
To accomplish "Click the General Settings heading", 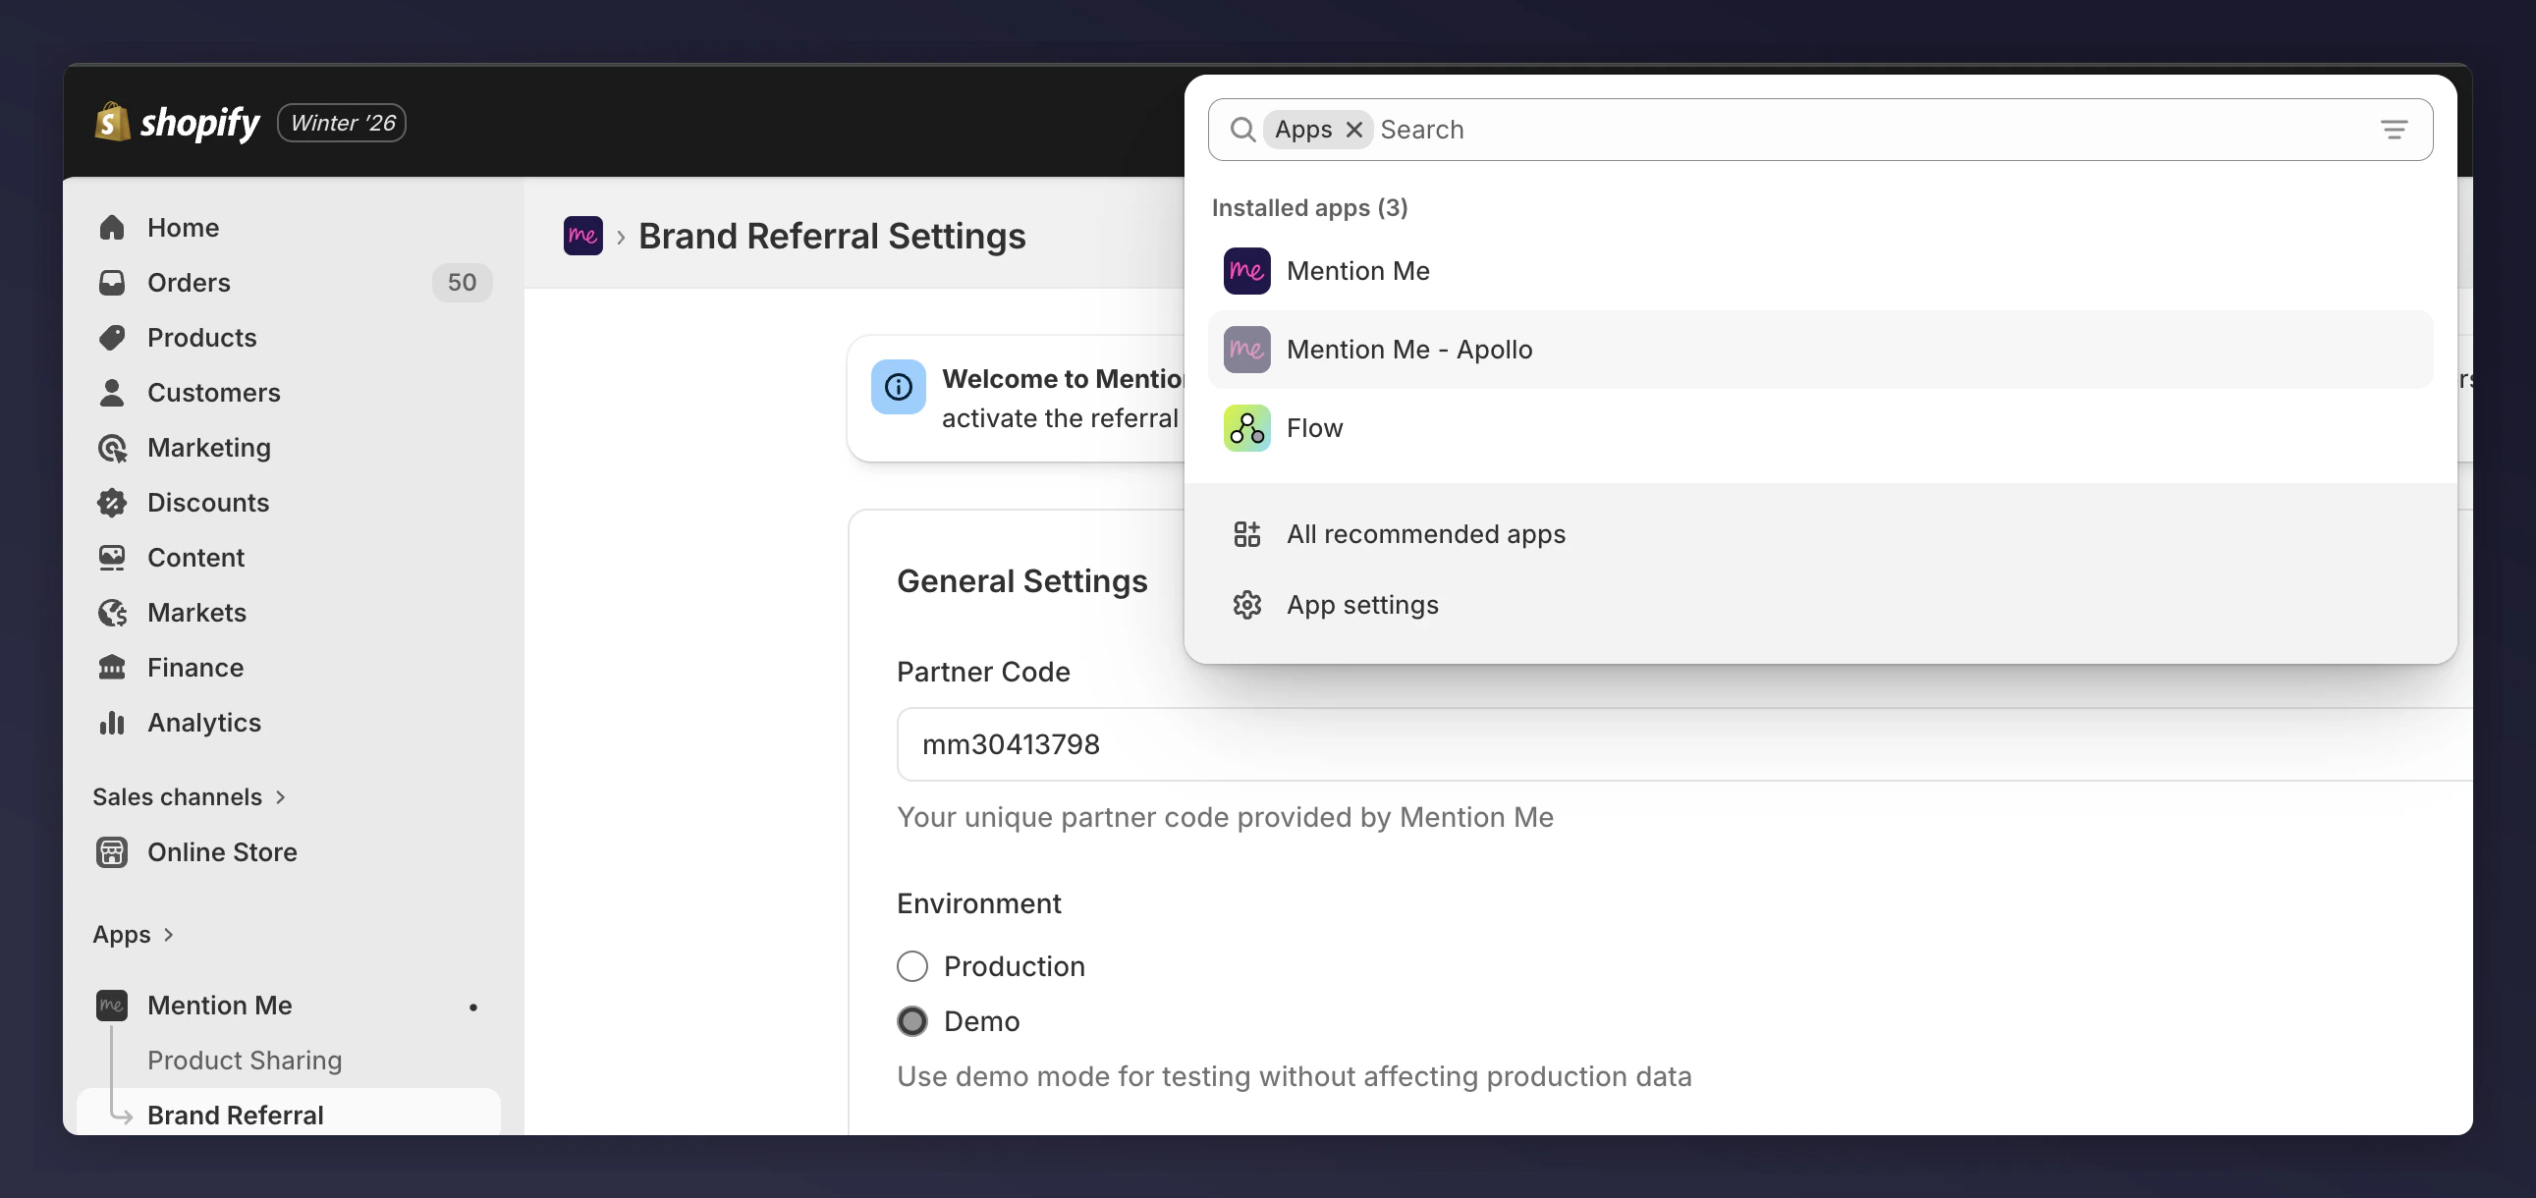I will tap(1021, 581).
